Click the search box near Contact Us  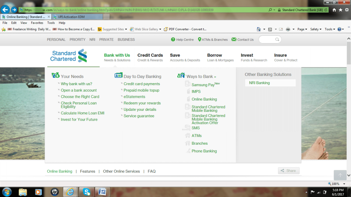point(269,39)
